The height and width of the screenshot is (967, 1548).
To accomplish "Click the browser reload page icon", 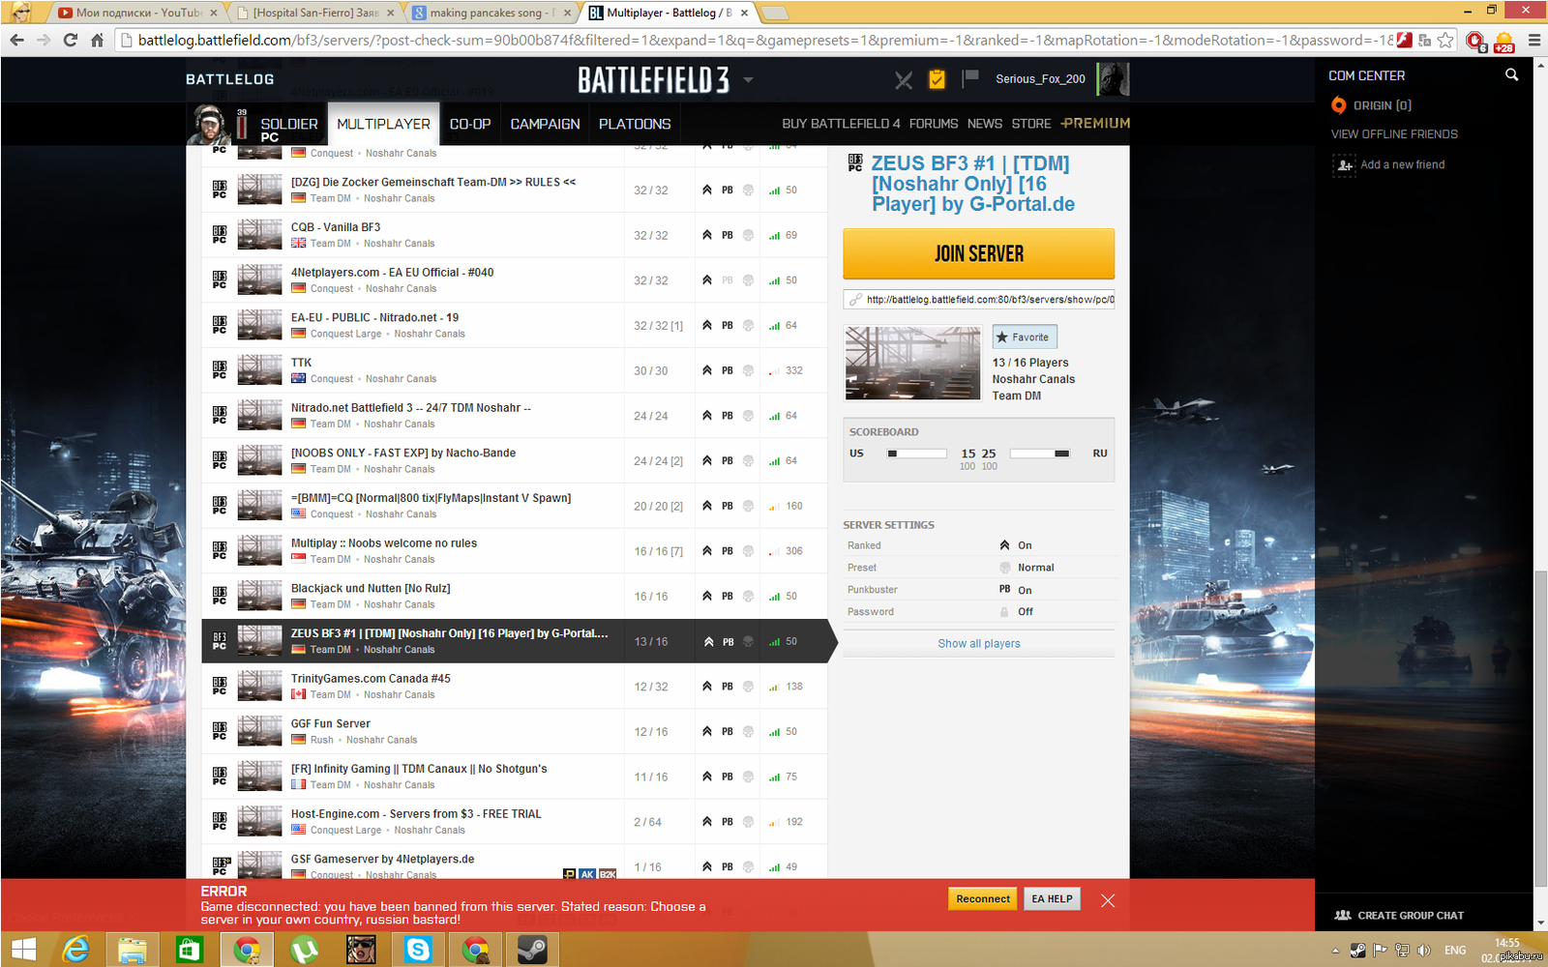I will point(70,40).
